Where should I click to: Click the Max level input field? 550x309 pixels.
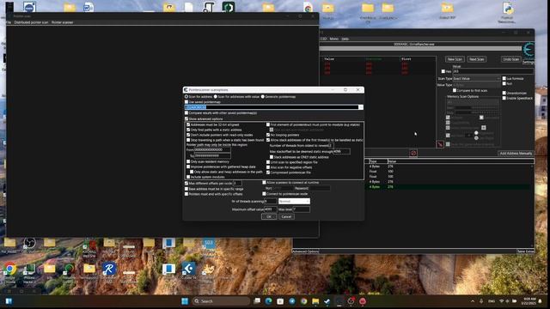coord(302,209)
